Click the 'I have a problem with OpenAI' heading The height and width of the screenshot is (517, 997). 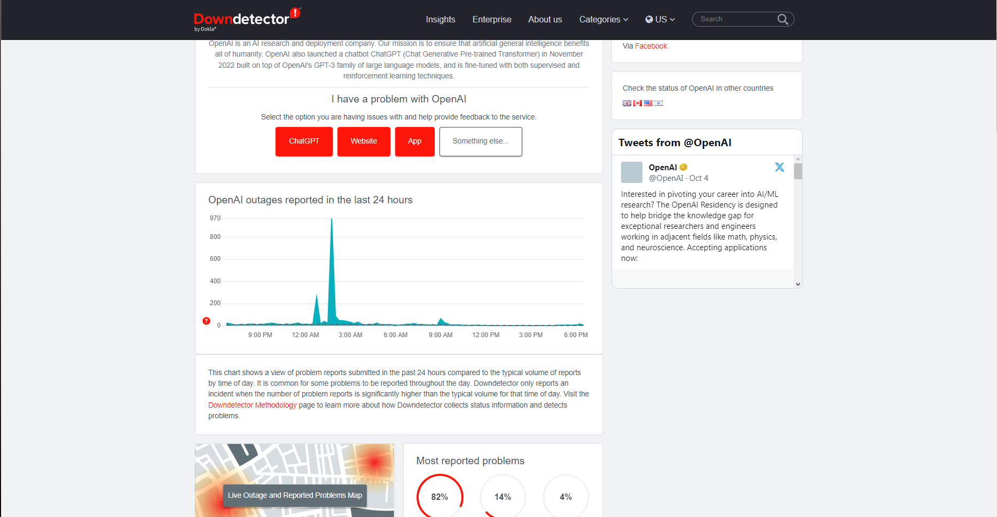pyautogui.click(x=398, y=99)
